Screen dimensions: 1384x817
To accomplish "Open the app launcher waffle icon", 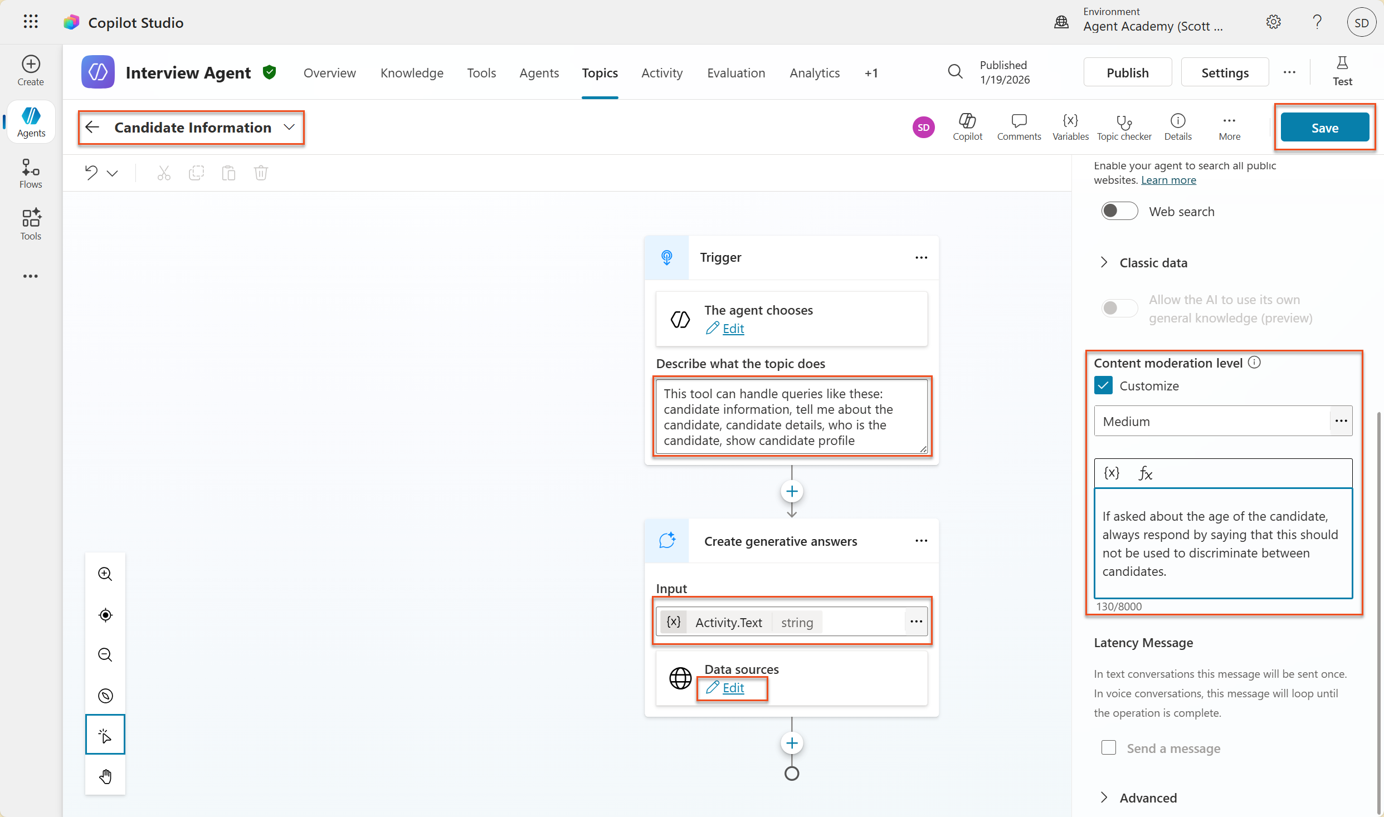I will pos(31,22).
